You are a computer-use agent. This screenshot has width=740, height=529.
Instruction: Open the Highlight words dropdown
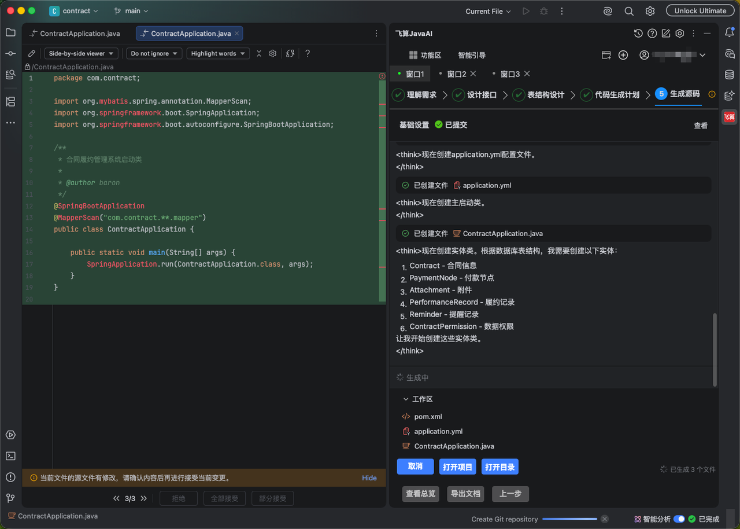coord(218,53)
